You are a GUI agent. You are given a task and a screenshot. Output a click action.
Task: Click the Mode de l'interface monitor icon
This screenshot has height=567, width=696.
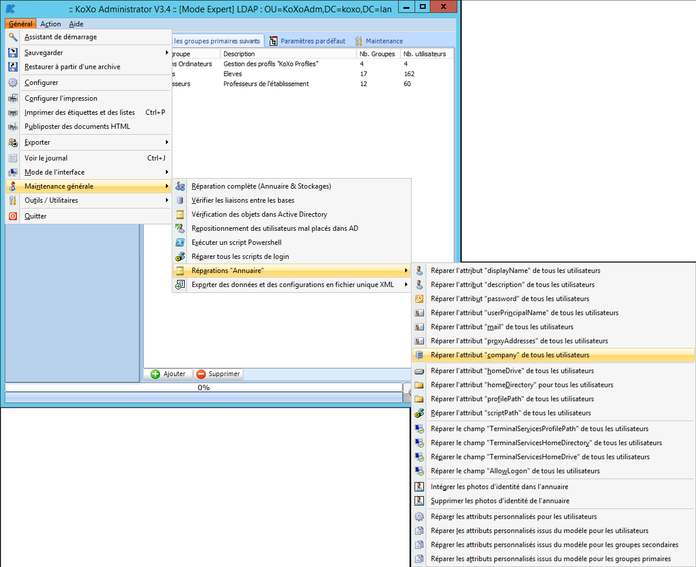click(x=13, y=172)
